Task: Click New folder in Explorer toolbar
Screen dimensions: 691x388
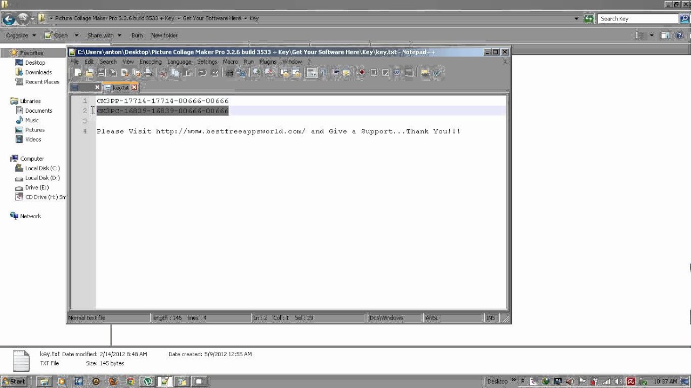Action: point(164,36)
